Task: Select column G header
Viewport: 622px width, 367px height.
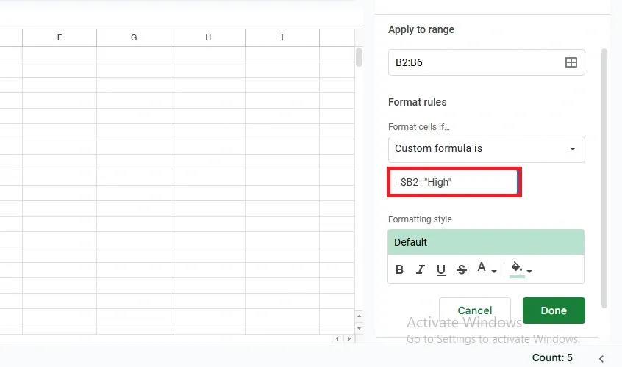Action: click(134, 37)
